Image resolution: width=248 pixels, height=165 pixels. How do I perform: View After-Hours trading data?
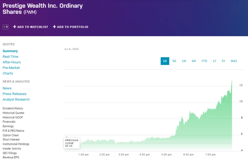coord(12,62)
